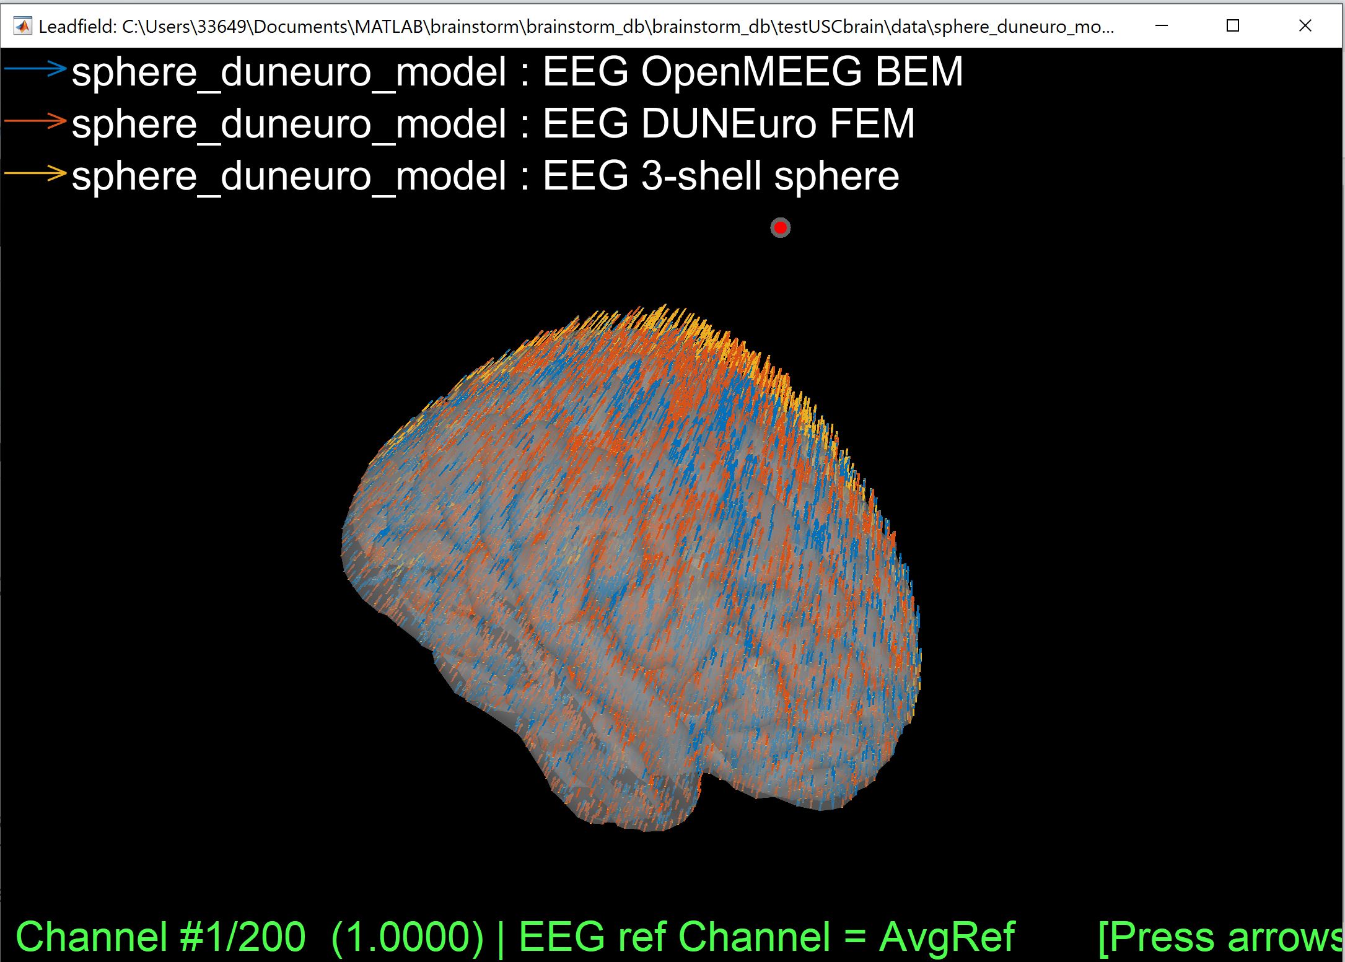Click the orange arrow legend icon for DUNEuro FEM
1345x962 pixels.
click(36, 121)
